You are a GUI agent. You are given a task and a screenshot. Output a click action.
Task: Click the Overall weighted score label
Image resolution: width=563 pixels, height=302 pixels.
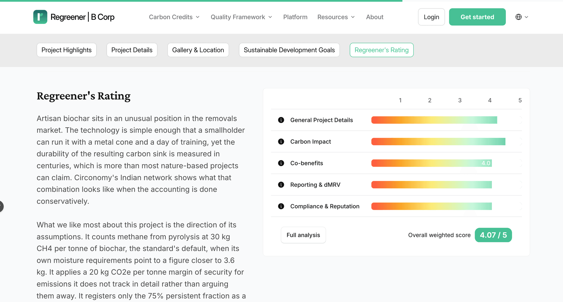(x=439, y=235)
